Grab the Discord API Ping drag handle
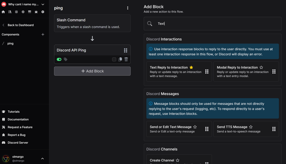 point(126,50)
